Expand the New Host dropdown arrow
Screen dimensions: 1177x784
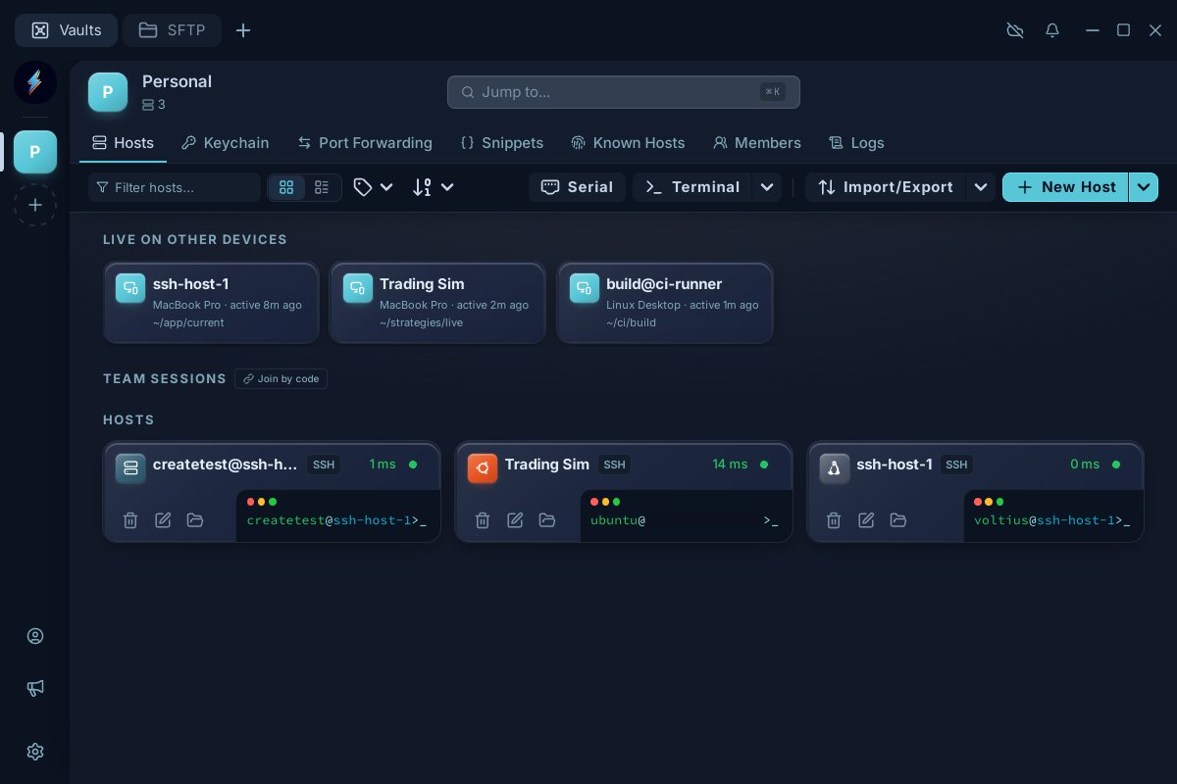[1144, 187]
